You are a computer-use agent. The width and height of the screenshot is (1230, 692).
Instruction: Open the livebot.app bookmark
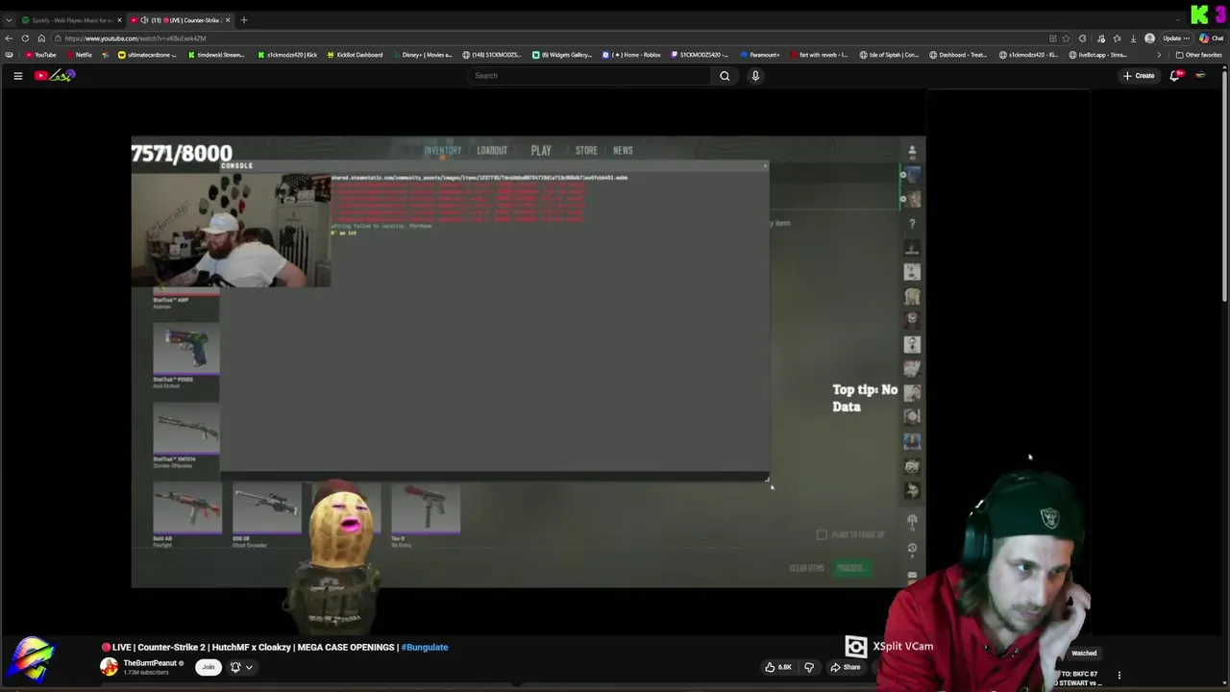coord(1097,55)
